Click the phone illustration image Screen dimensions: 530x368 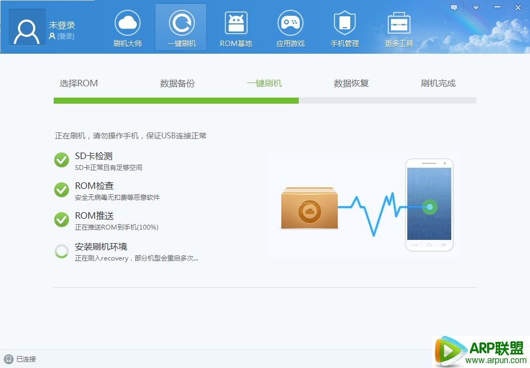click(x=429, y=205)
